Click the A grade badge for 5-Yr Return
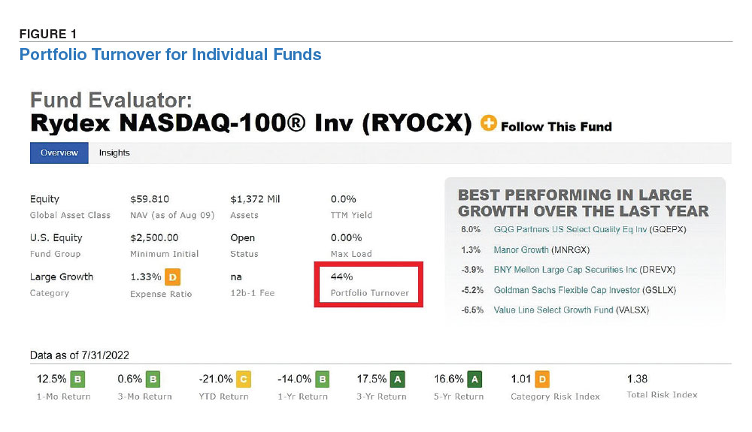 475,379
